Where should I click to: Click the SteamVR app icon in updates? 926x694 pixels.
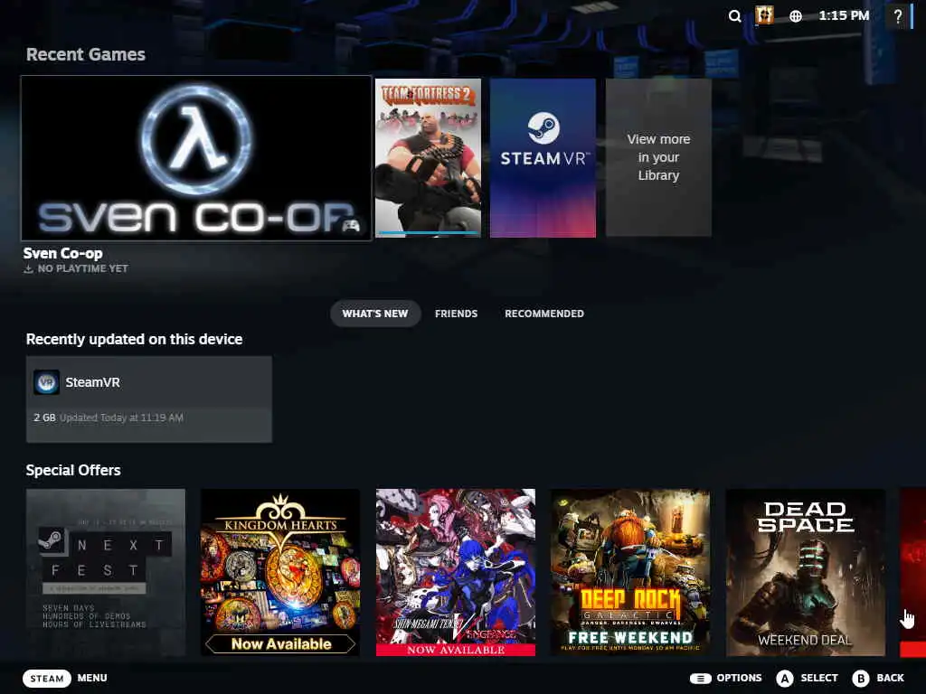[x=46, y=382]
